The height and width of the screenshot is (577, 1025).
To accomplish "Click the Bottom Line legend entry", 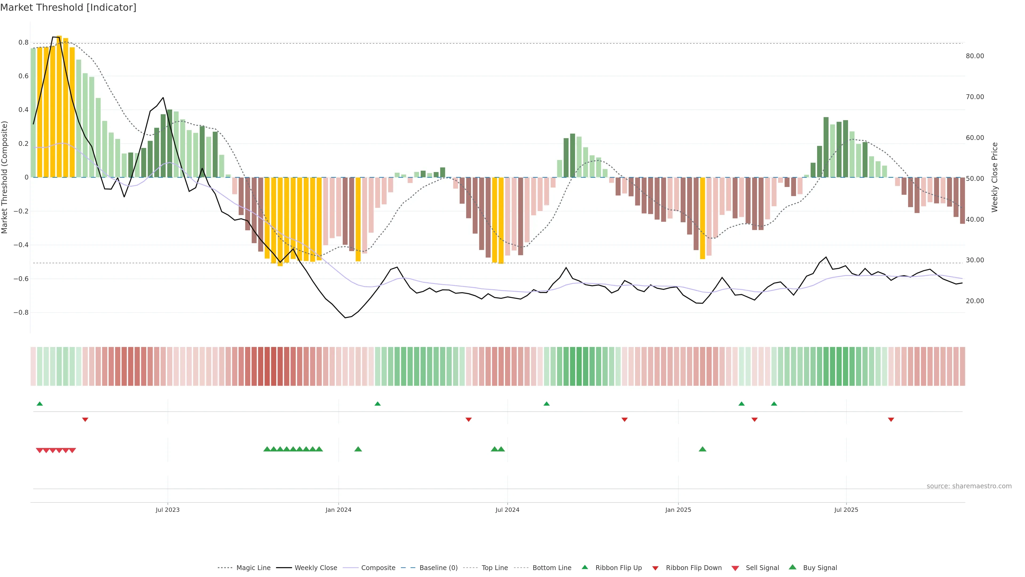I will 551,567.
